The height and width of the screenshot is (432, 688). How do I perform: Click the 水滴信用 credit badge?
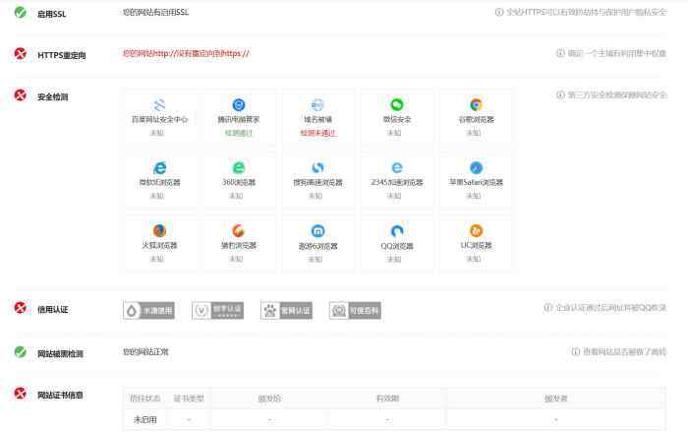click(148, 310)
